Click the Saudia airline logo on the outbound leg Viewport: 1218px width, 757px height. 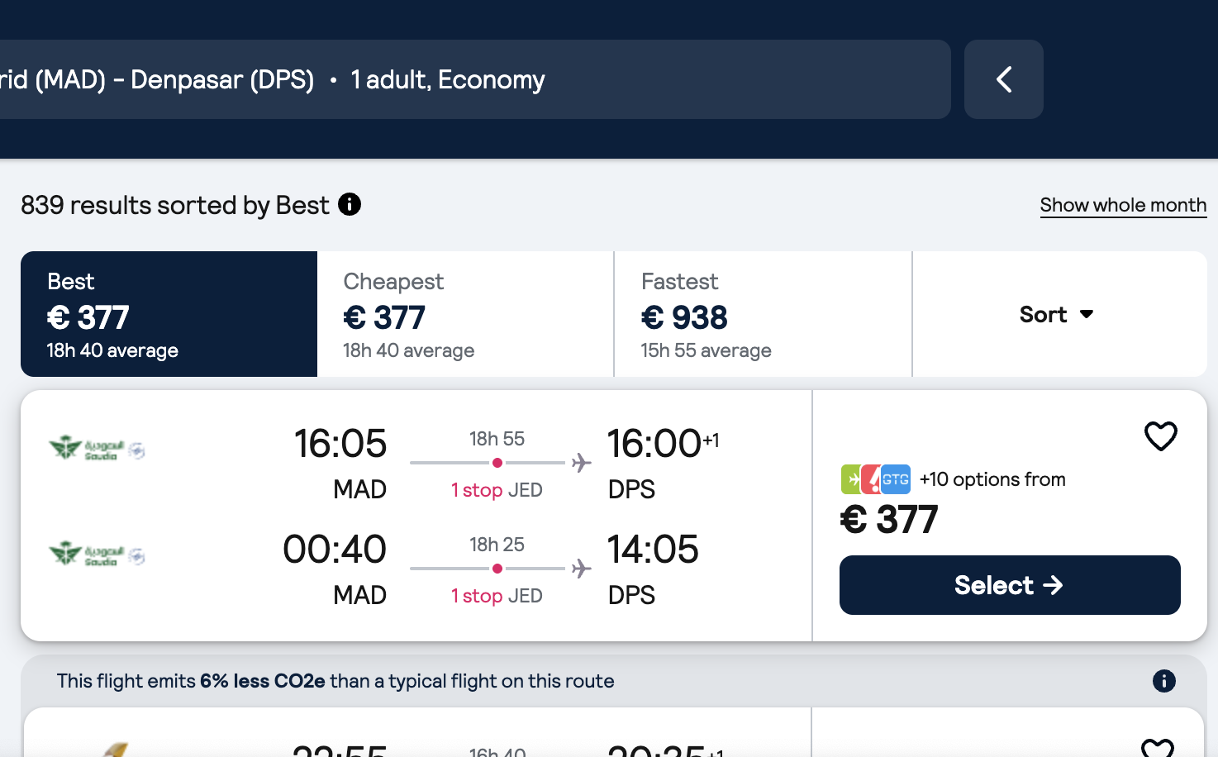pyautogui.click(x=97, y=450)
